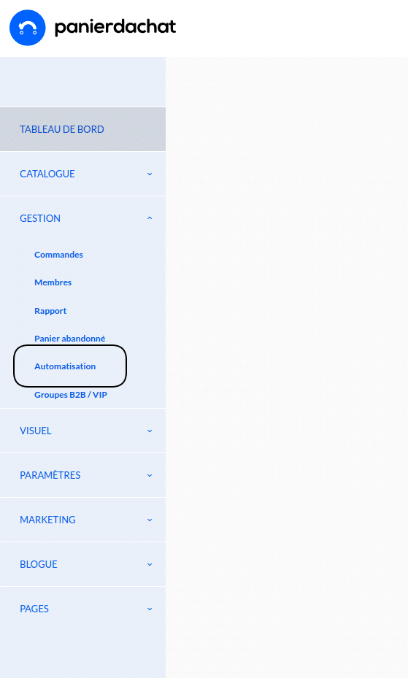Click the MARKETING menu label

(47, 520)
